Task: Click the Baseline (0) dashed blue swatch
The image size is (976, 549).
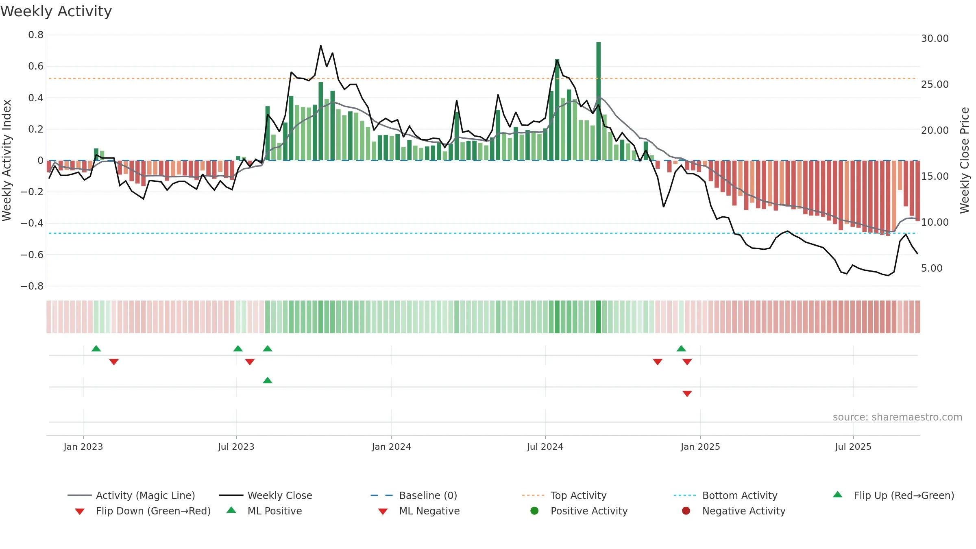Action: pos(382,495)
